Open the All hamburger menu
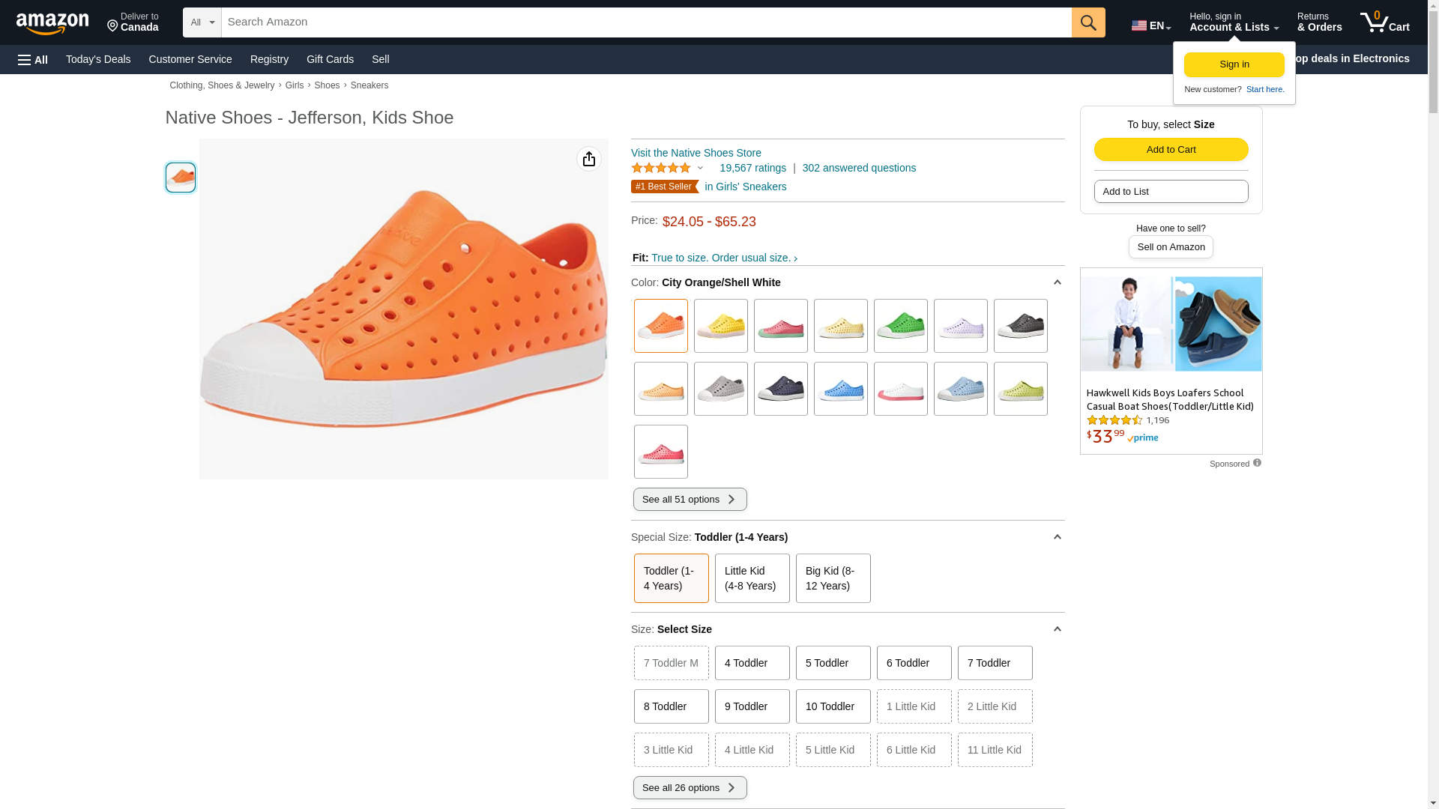This screenshot has width=1439, height=809. 33,59
